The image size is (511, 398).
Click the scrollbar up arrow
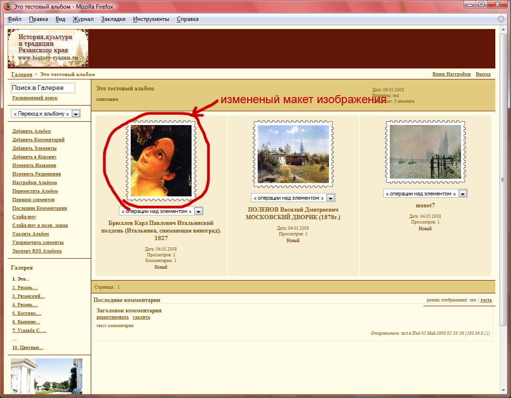click(x=503, y=30)
